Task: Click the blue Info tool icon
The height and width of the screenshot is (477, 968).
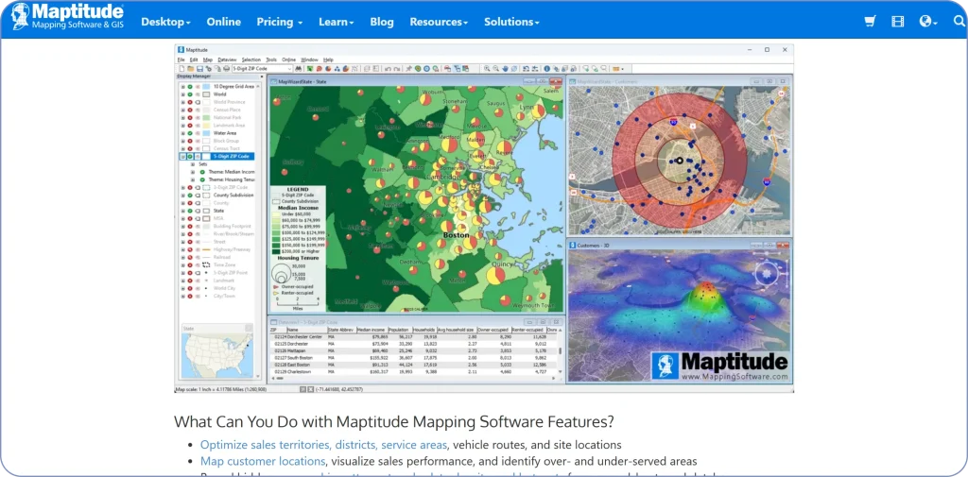Action: (x=547, y=69)
